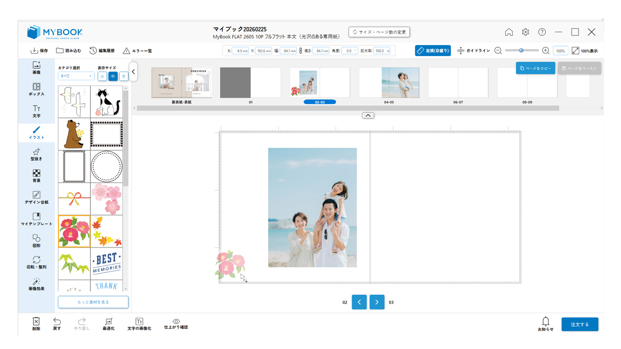Open the 背景 background panel
This screenshot has width=621, height=349.
tap(36, 176)
